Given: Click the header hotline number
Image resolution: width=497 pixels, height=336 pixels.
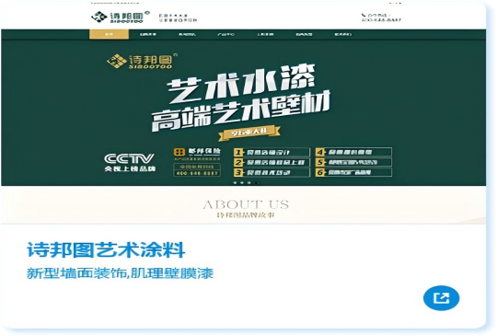Looking at the screenshot, I should pos(381,20).
